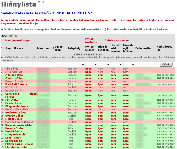Open Kozári Beáta's form
Screen dimensions: 177x149
[14, 131]
